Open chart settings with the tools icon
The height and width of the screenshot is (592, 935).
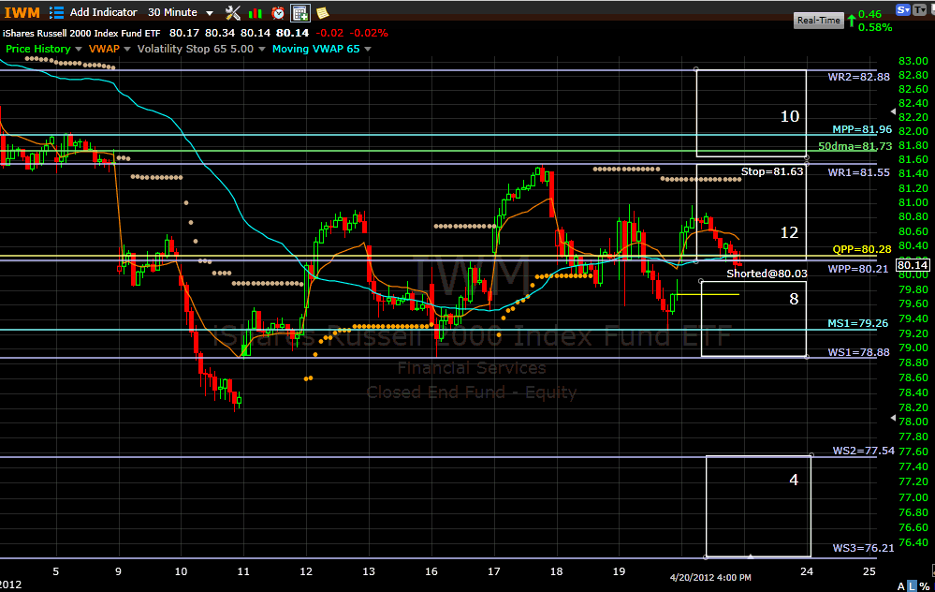tap(232, 12)
